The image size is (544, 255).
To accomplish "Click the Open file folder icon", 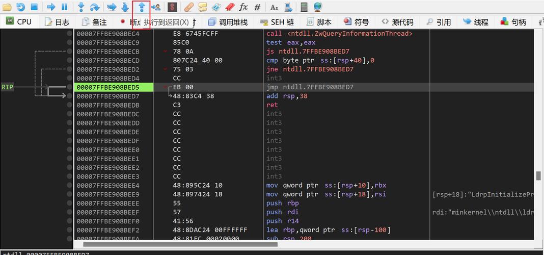I will (8, 7).
